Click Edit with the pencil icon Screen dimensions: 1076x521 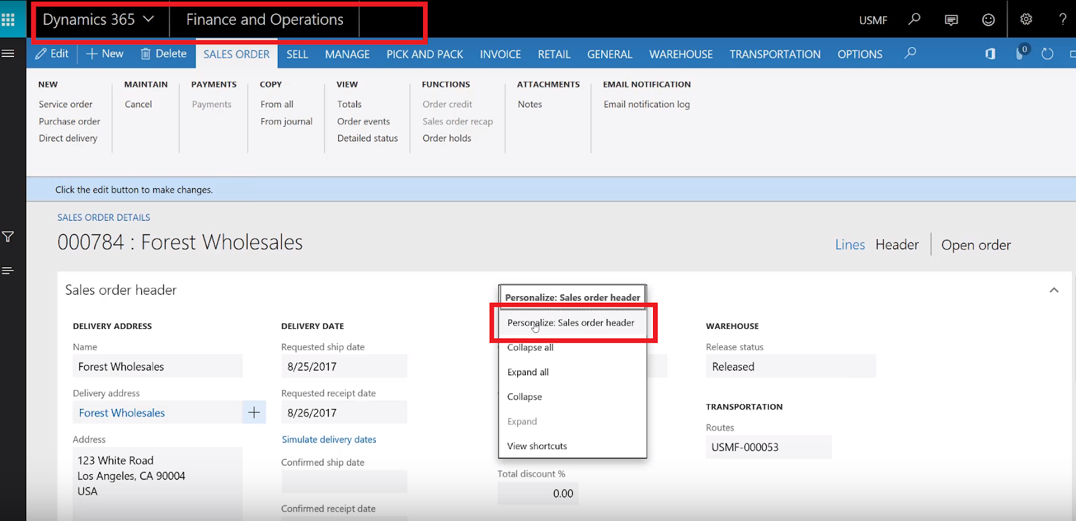[x=52, y=54]
